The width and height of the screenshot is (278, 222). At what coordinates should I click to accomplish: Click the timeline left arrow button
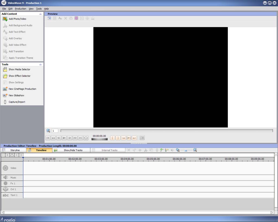tap(17, 155)
